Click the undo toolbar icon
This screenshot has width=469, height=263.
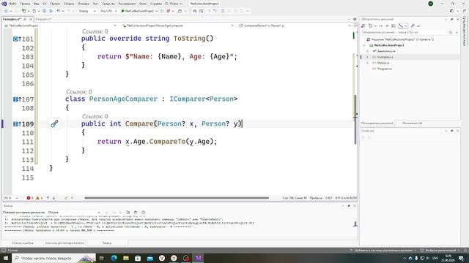59,11
